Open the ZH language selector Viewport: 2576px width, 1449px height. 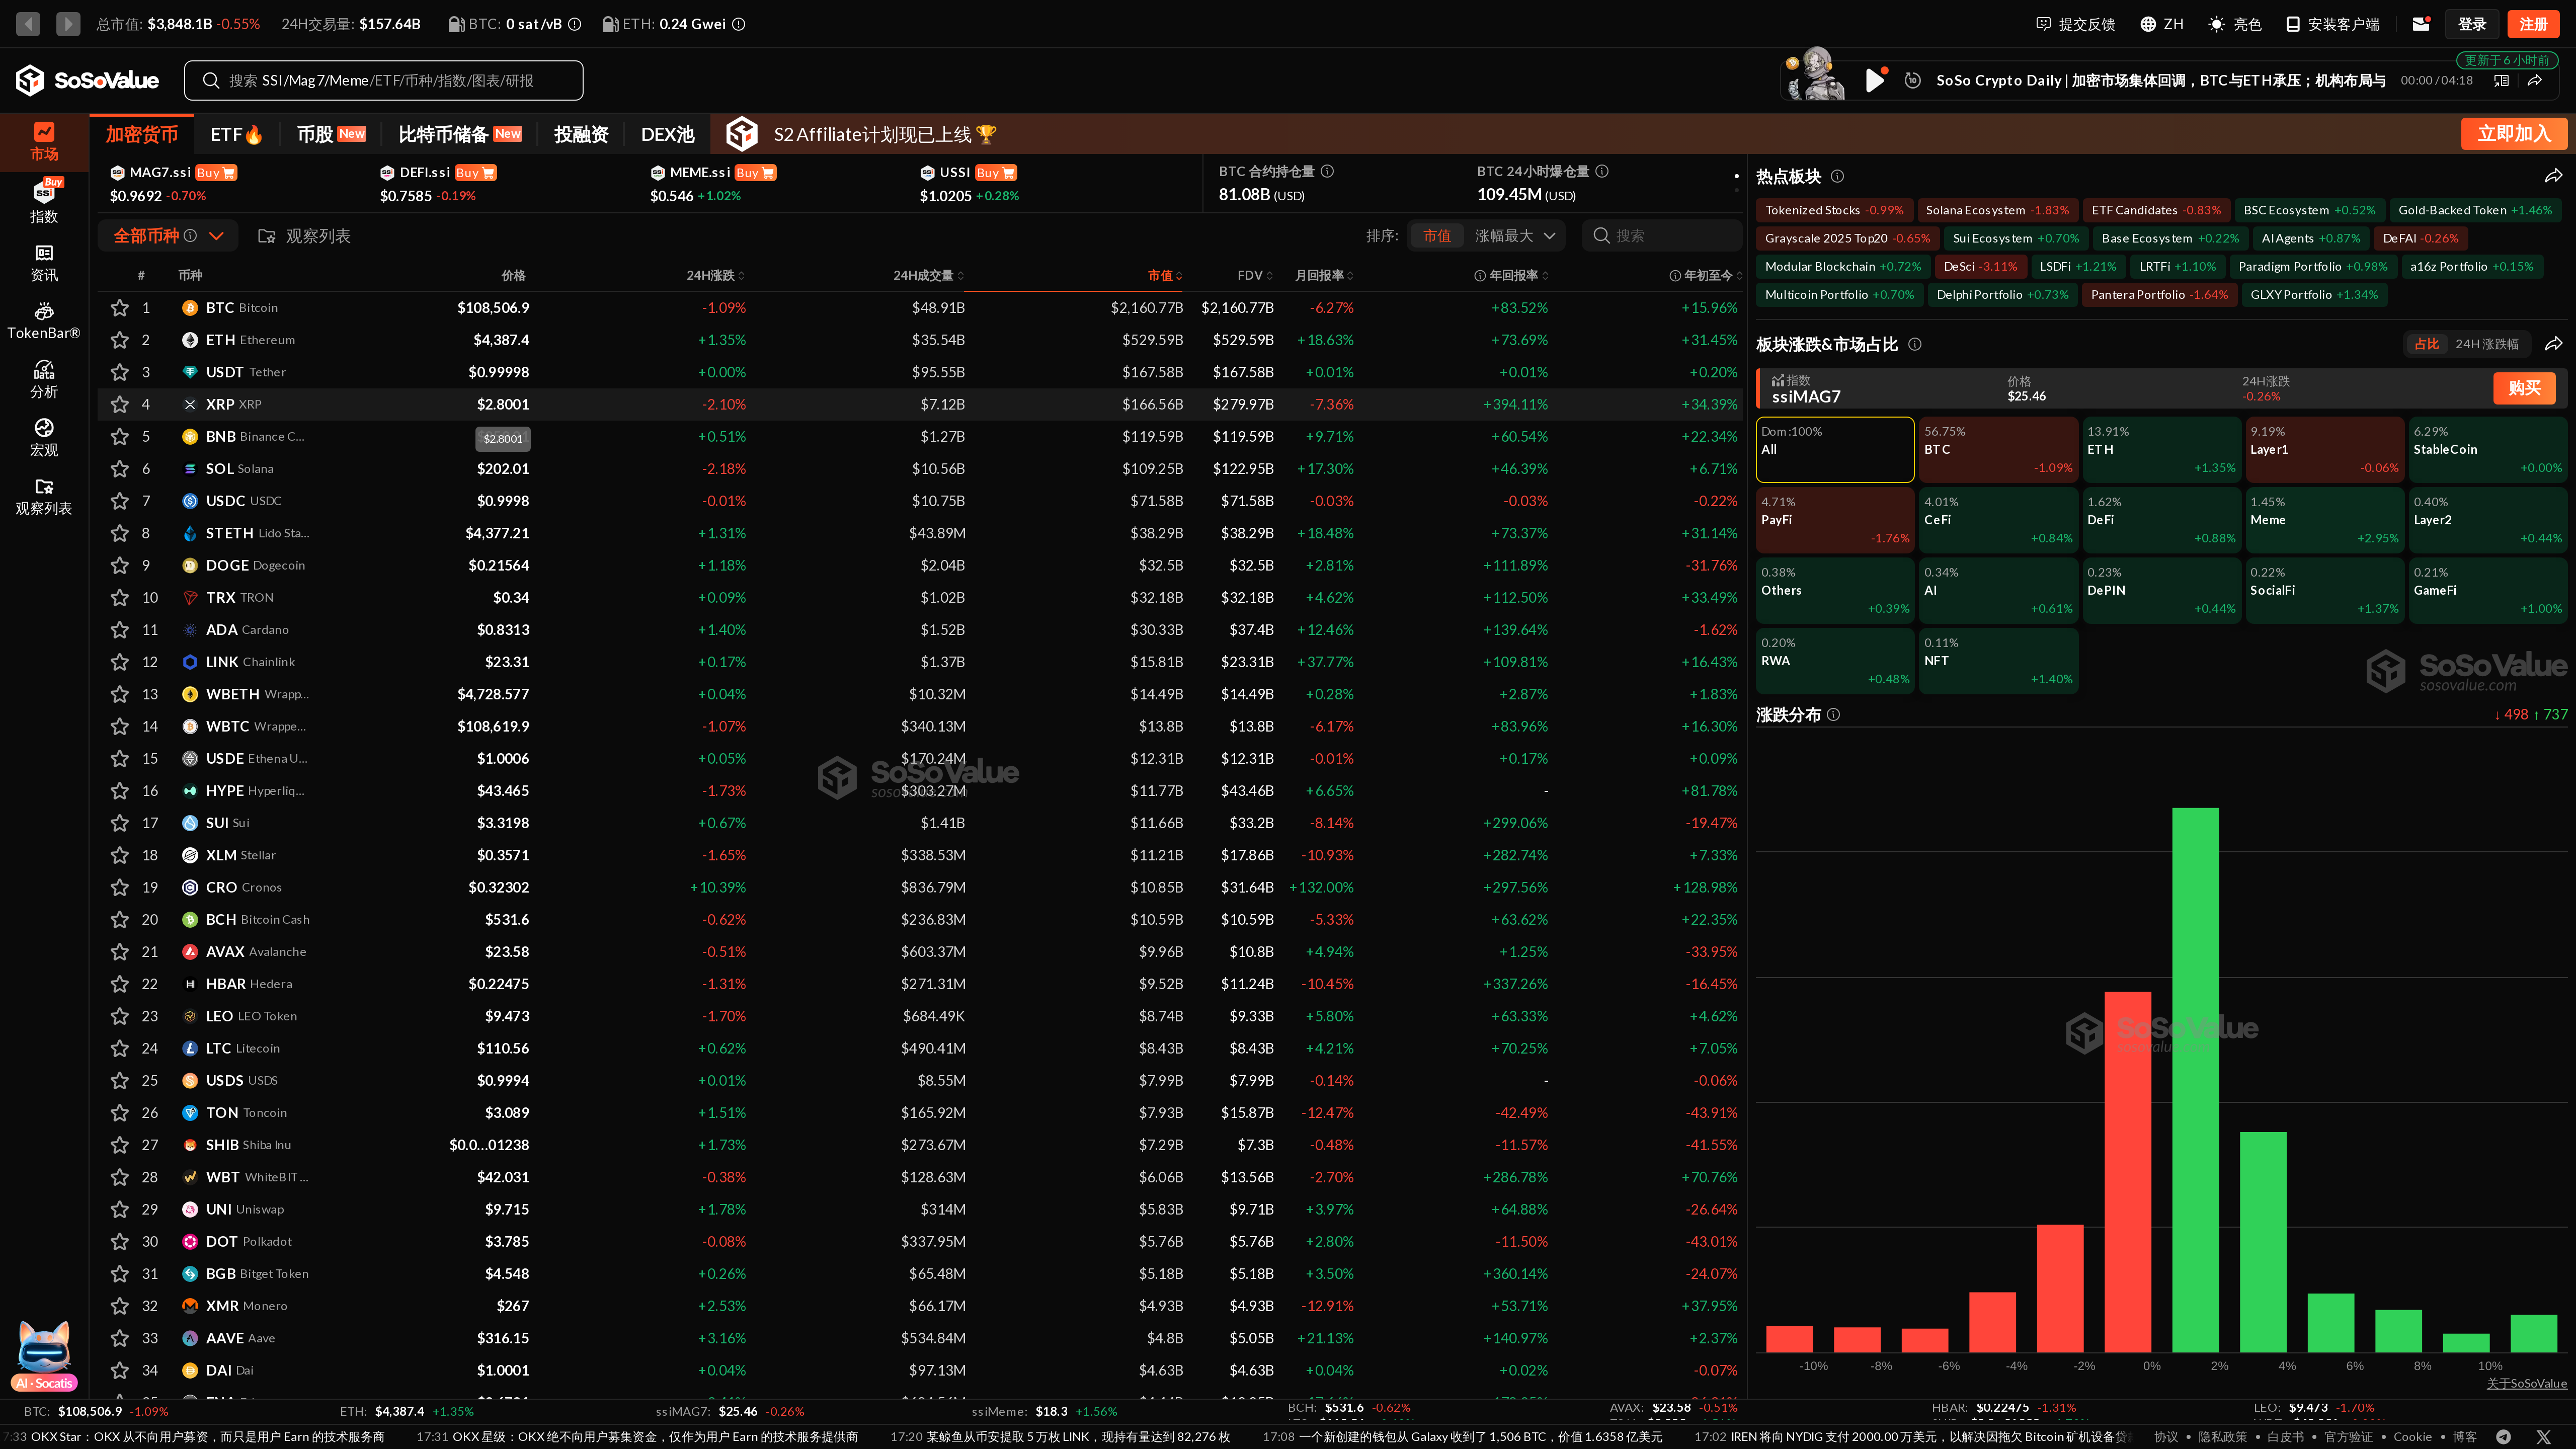click(x=2161, y=24)
